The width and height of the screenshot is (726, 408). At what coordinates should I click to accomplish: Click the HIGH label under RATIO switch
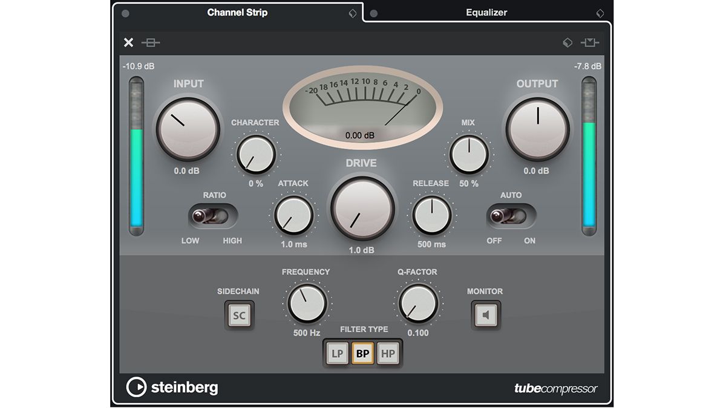pyautogui.click(x=232, y=241)
